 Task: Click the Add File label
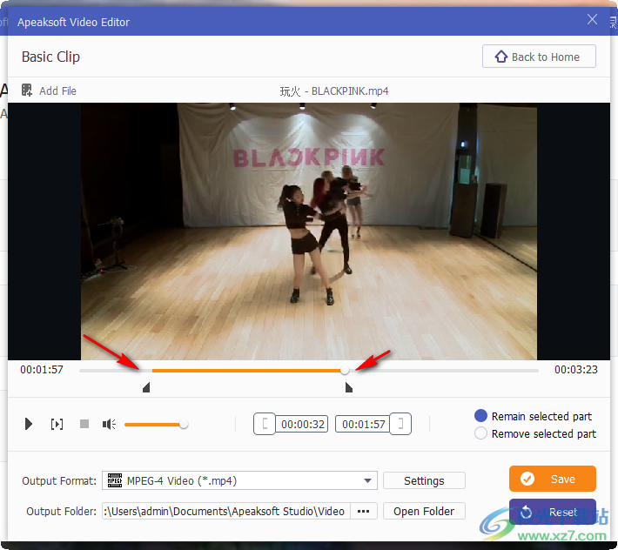pos(57,91)
